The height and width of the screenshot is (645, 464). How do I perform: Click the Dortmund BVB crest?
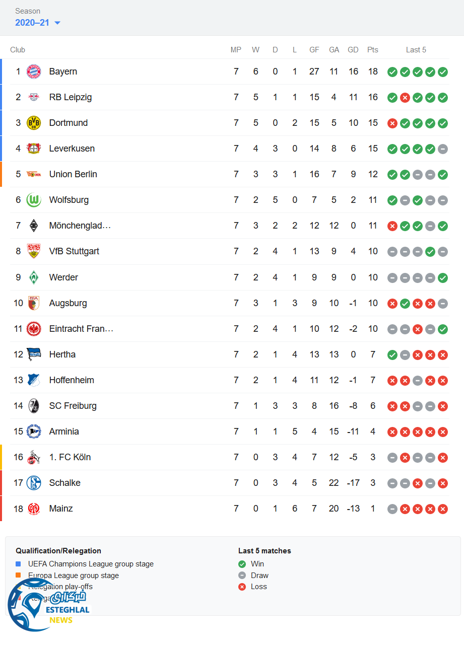click(34, 123)
